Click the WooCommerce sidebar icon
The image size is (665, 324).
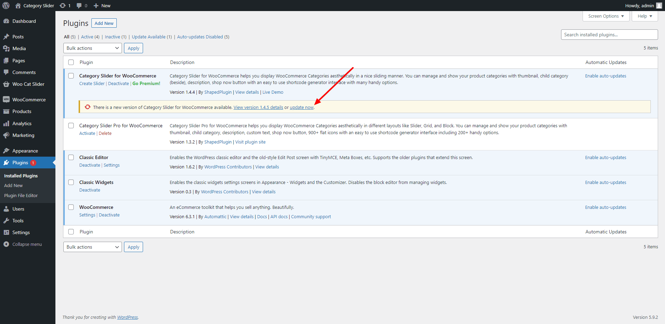(x=6, y=100)
